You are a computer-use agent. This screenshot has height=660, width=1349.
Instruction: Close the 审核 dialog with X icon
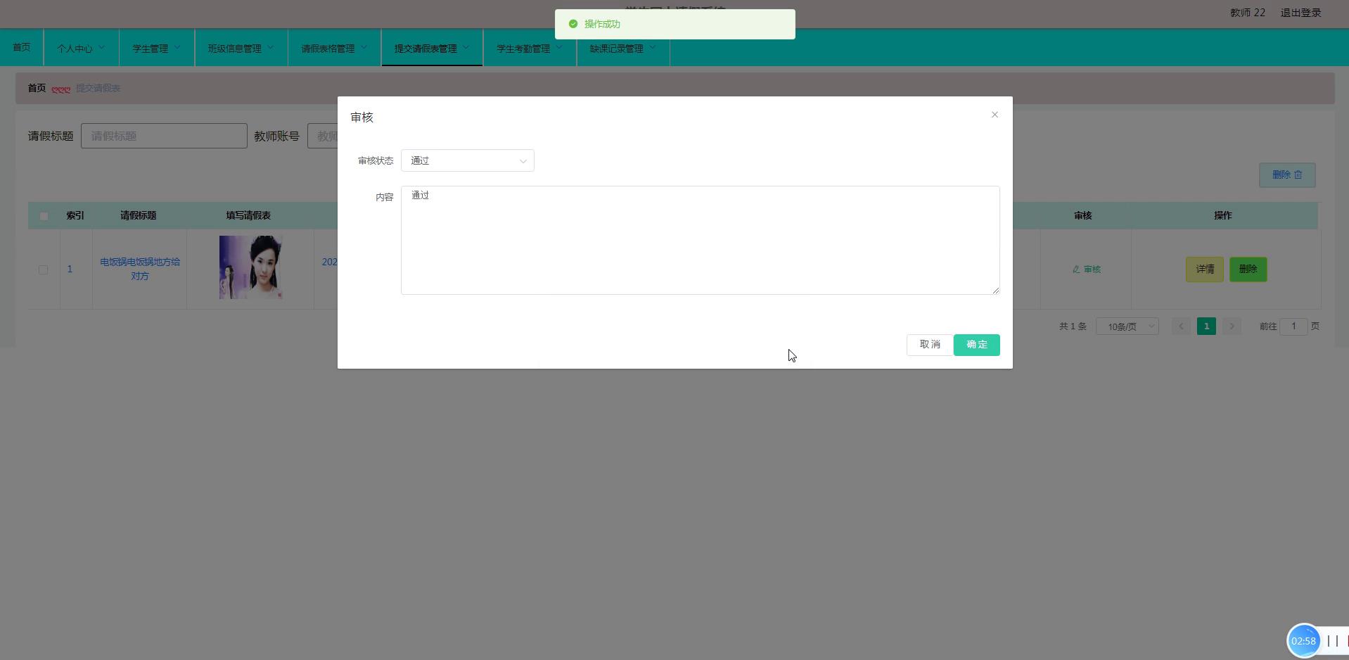[995, 115]
